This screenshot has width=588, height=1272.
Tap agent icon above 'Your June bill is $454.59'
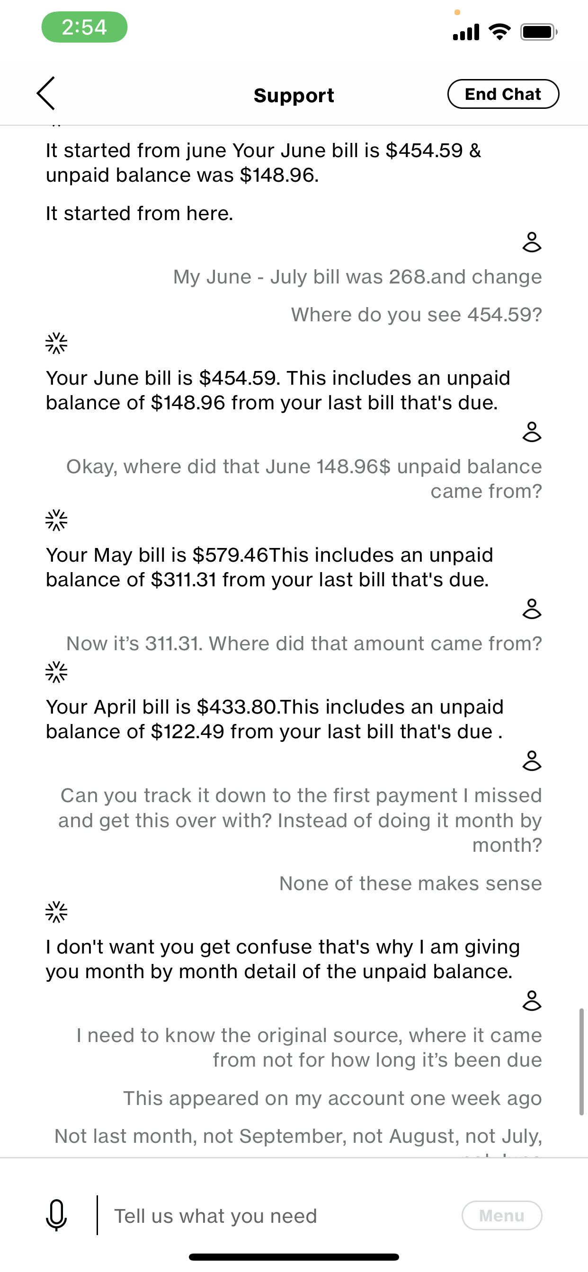point(56,343)
